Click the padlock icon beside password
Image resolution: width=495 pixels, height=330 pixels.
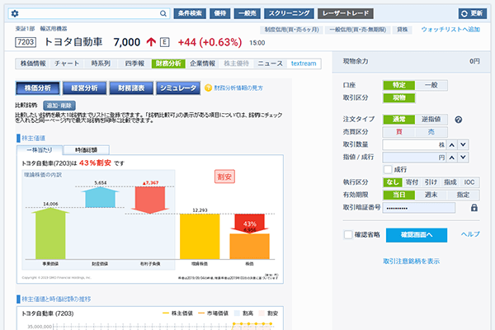pyautogui.click(x=474, y=207)
